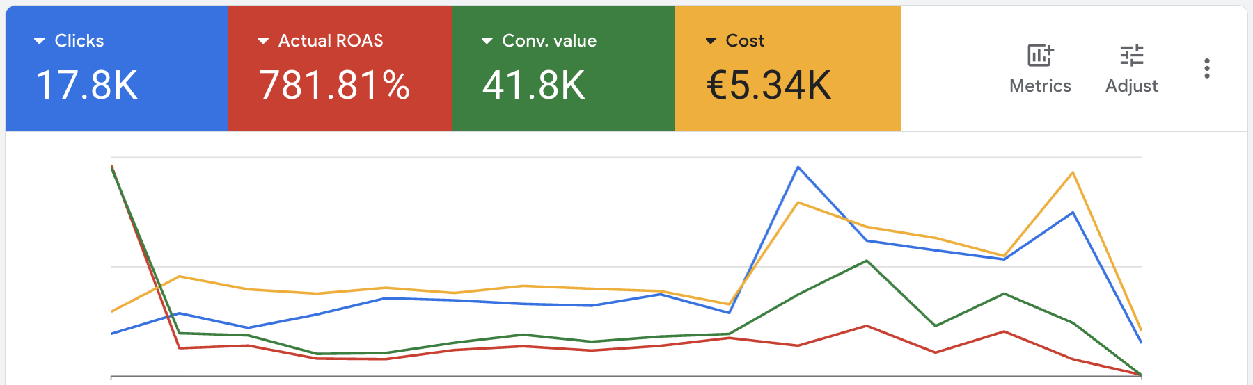This screenshot has width=1253, height=385.
Task: Expand the Conv. value dropdown arrow
Action: (487, 41)
